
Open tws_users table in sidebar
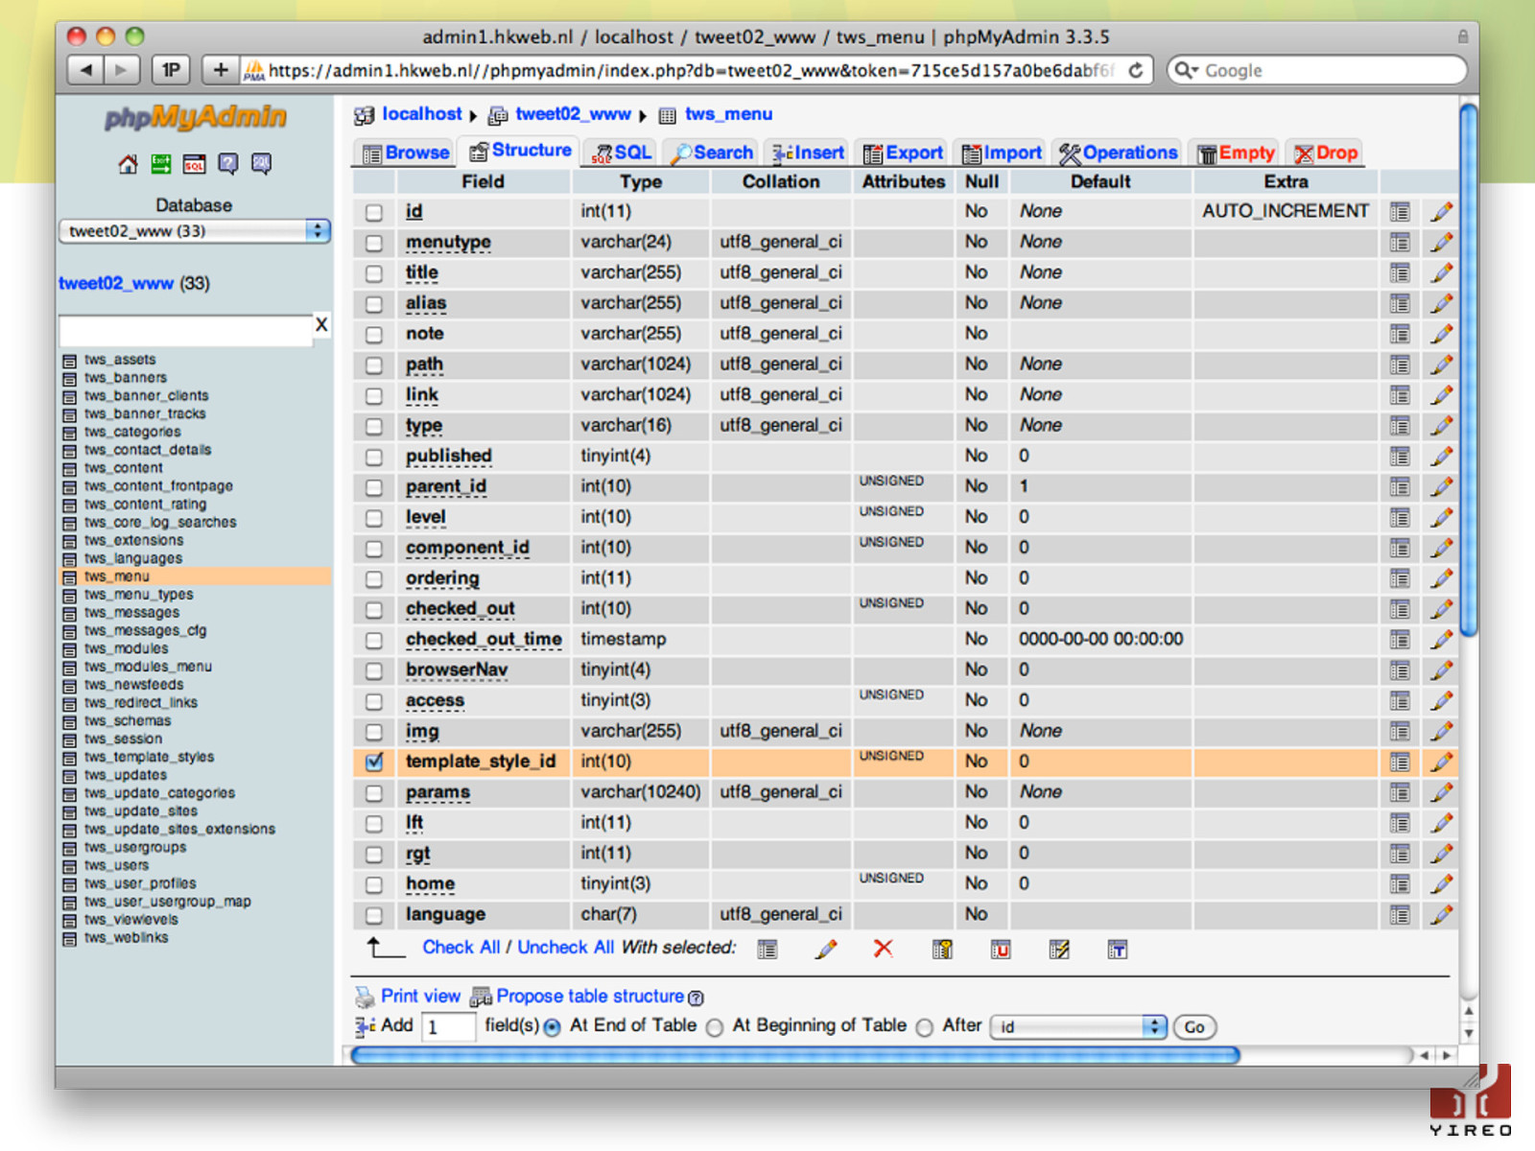click(116, 865)
